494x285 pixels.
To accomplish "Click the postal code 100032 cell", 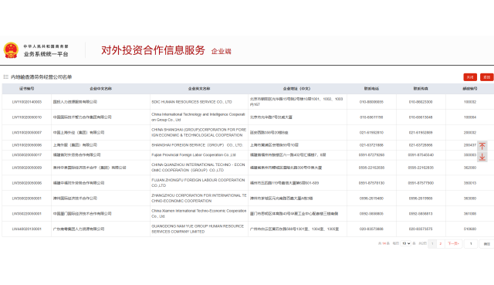I will (470, 102).
